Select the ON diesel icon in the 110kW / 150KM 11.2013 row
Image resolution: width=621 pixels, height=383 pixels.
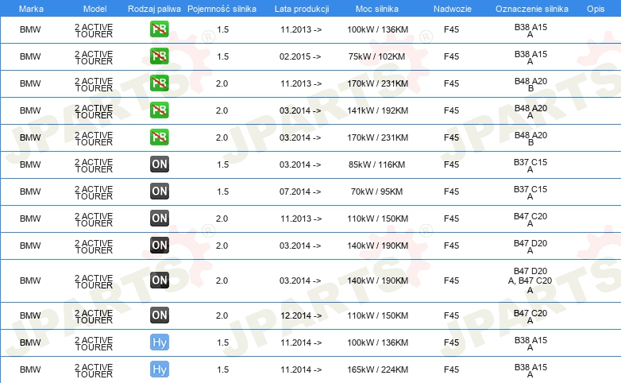click(160, 218)
